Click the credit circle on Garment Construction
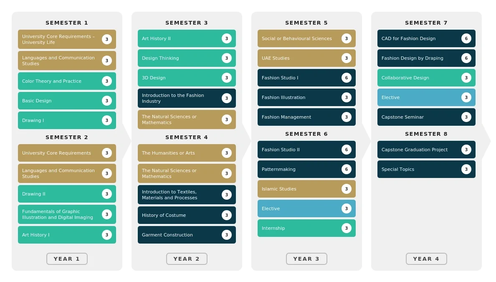 226,235
